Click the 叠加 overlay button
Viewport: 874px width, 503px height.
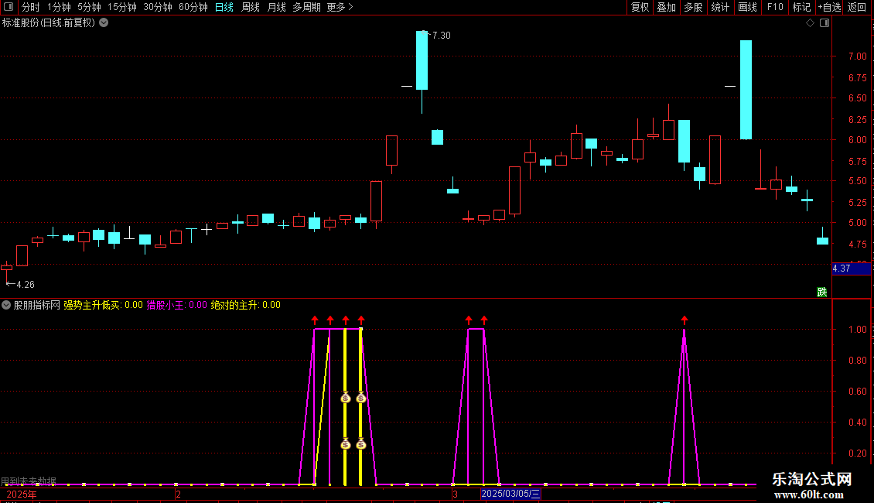point(667,7)
